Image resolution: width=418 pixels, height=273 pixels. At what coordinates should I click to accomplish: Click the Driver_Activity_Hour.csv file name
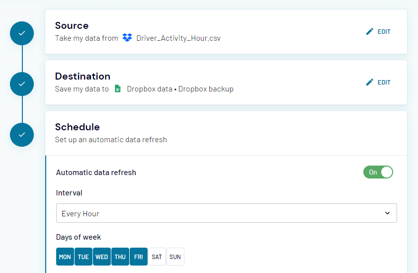coord(178,38)
